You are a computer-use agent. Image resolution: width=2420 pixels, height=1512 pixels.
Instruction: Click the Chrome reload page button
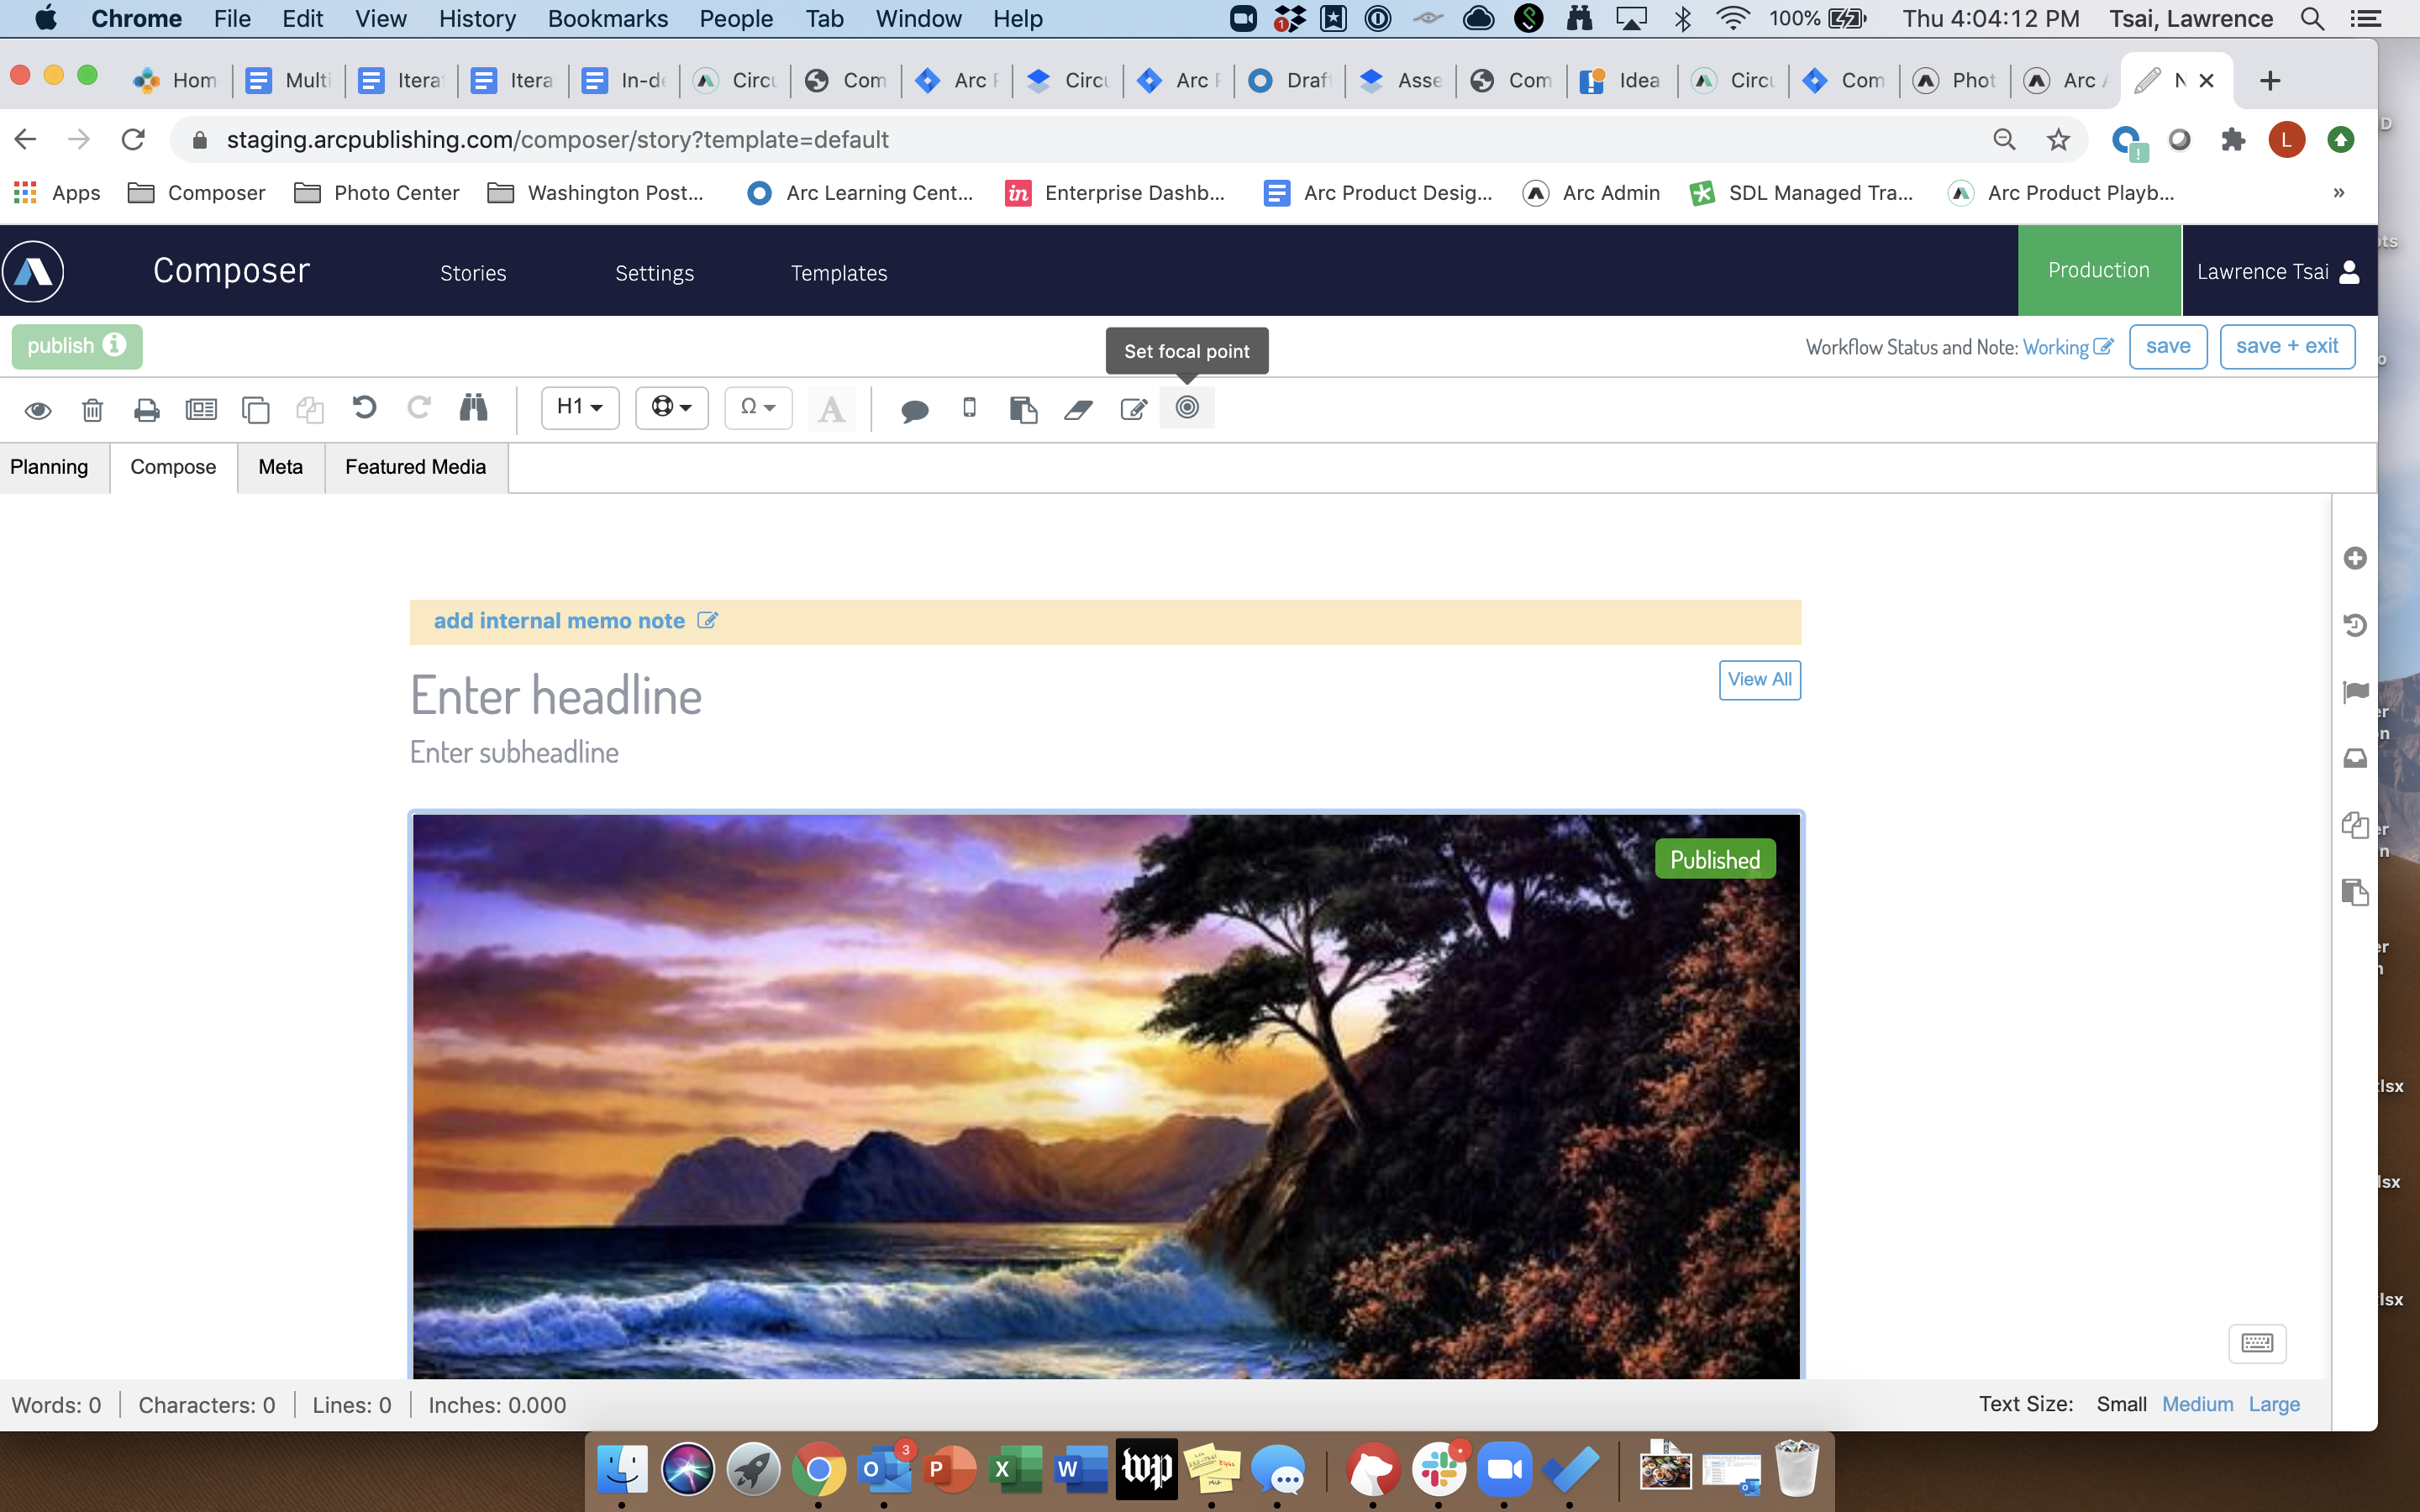pyautogui.click(x=133, y=140)
